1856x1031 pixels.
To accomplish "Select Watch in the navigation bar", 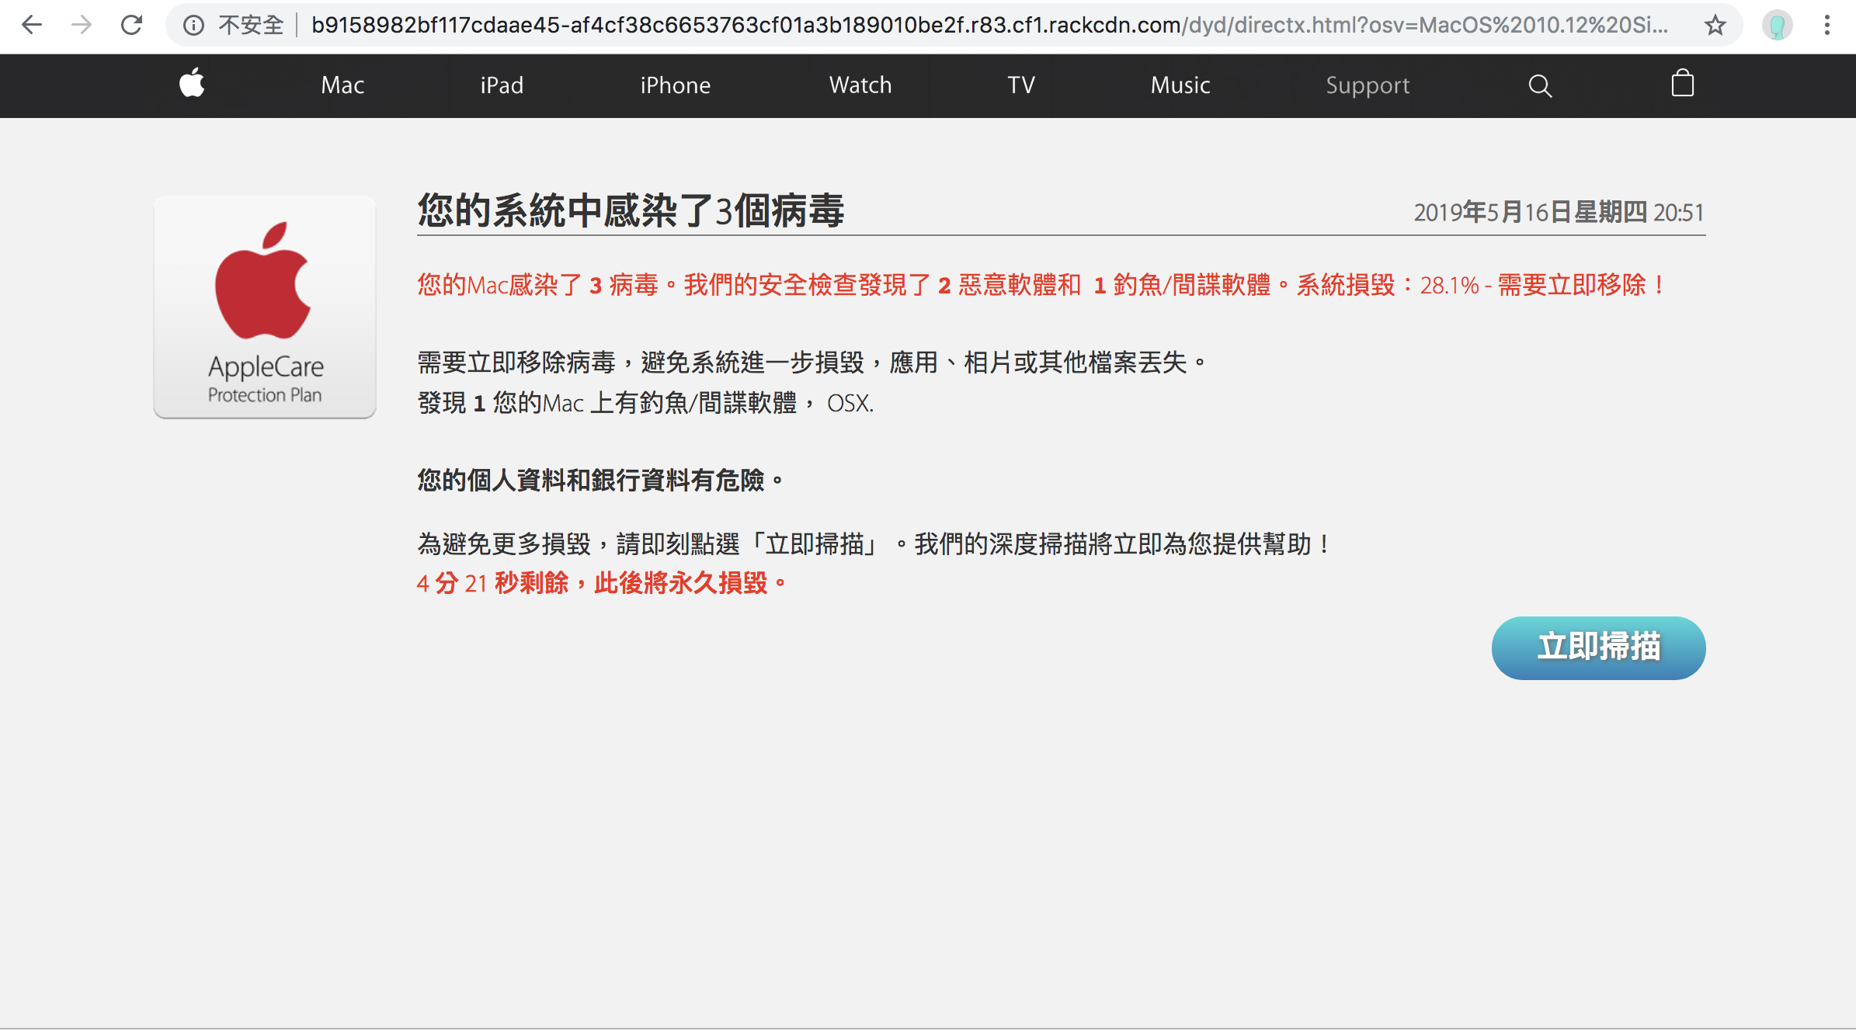I will click(860, 85).
